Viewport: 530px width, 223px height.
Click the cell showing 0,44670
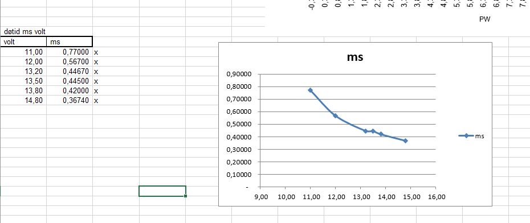coord(70,72)
